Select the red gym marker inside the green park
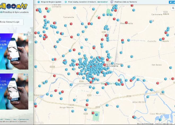Viewport: 175px width, 125px height. [x=93, y=113]
